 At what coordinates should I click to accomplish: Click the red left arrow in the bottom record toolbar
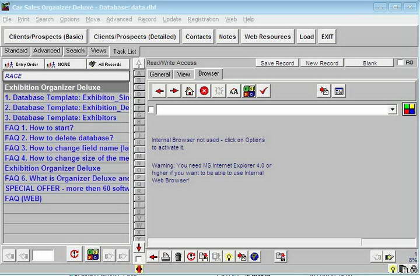(x=153, y=257)
